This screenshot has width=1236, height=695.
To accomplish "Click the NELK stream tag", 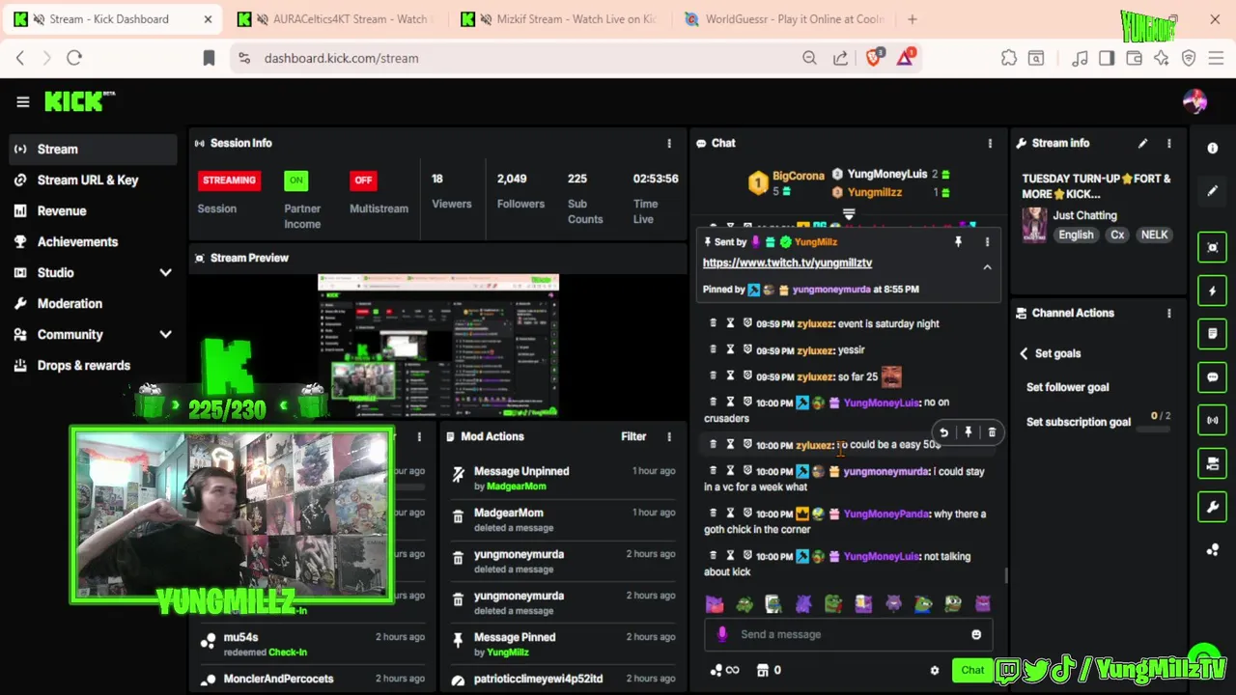I will [1154, 235].
